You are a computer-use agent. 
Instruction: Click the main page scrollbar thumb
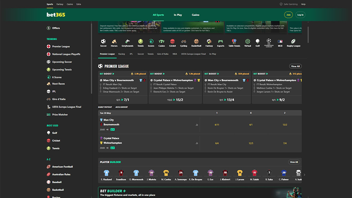(308, 35)
